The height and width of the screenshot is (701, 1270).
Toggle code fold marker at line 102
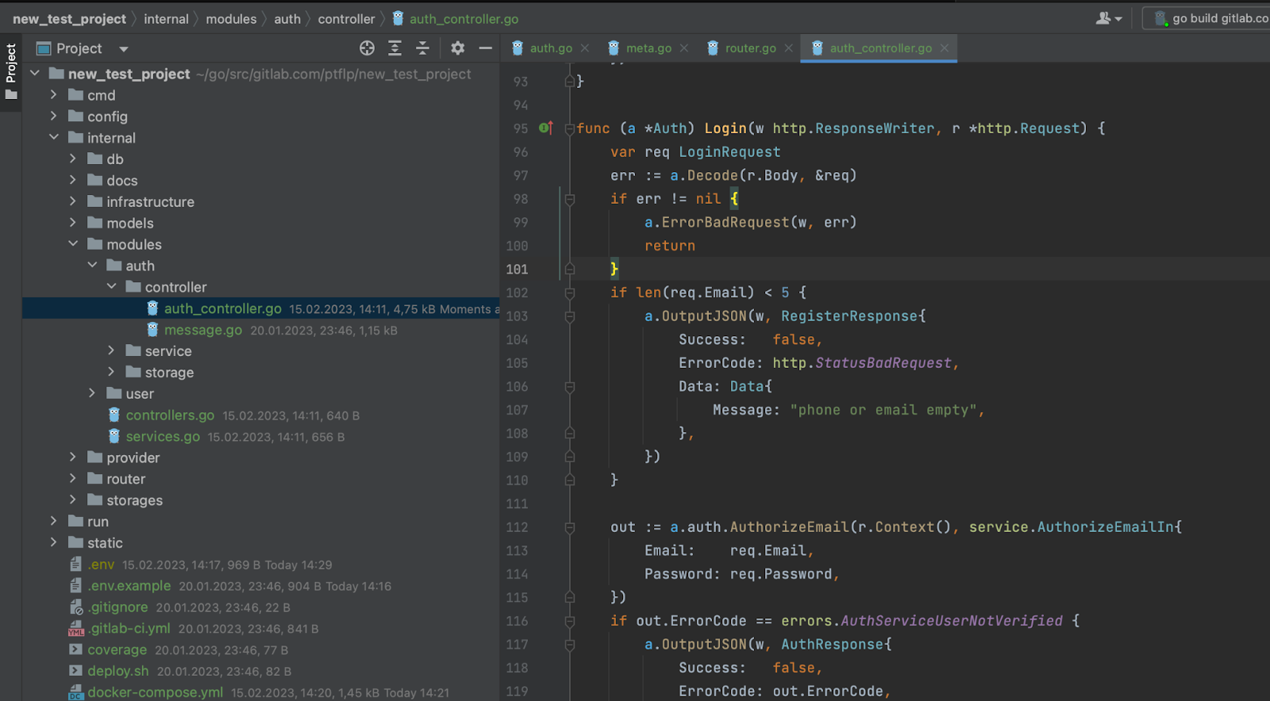569,293
